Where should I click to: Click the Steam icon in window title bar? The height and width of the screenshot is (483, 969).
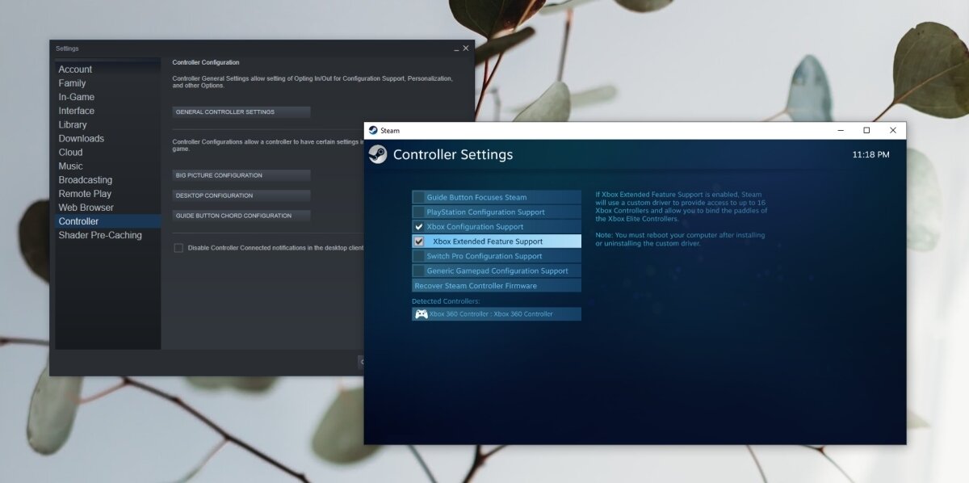pyautogui.click(x=373, y=130)
